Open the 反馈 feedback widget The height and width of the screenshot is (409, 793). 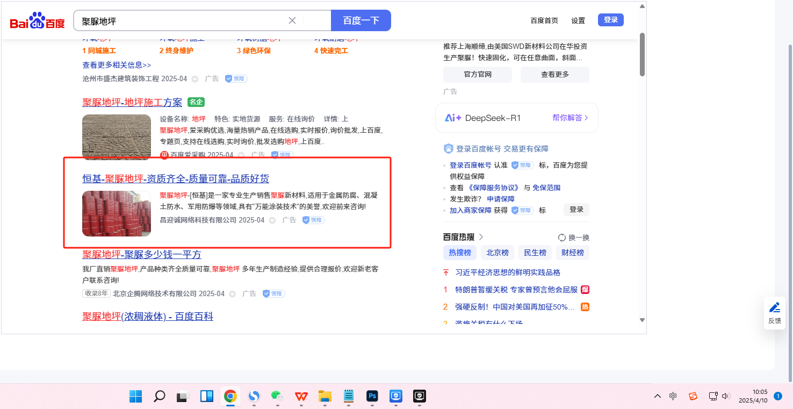774,313
